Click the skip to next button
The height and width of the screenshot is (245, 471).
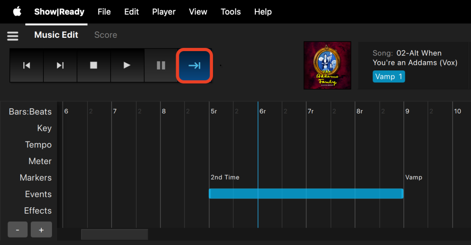[60, 65]
